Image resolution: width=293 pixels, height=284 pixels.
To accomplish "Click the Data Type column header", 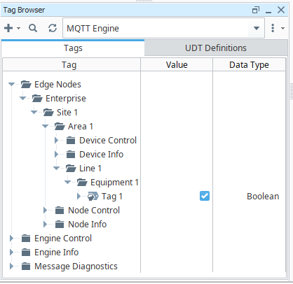I will click(249, 65).
